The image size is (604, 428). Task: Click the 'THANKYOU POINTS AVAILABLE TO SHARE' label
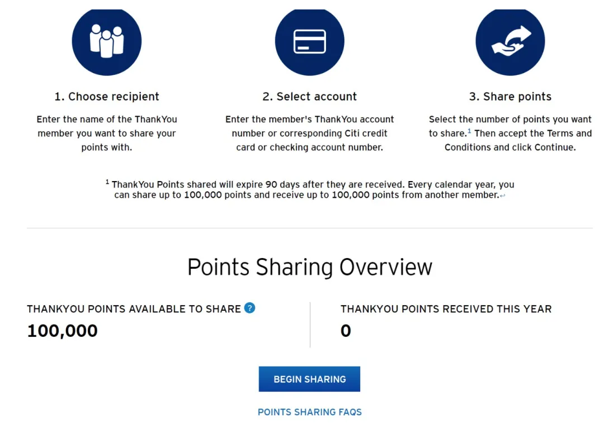(134, 309)
